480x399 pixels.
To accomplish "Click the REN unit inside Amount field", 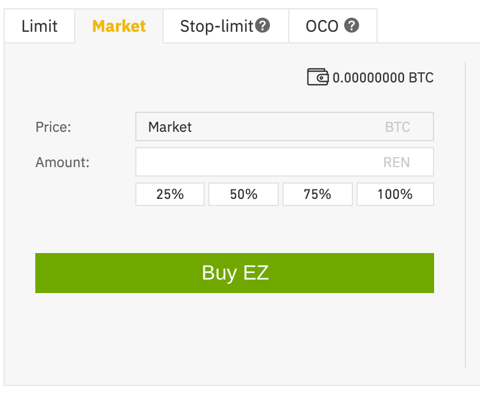I will click(x=396, y=162).
